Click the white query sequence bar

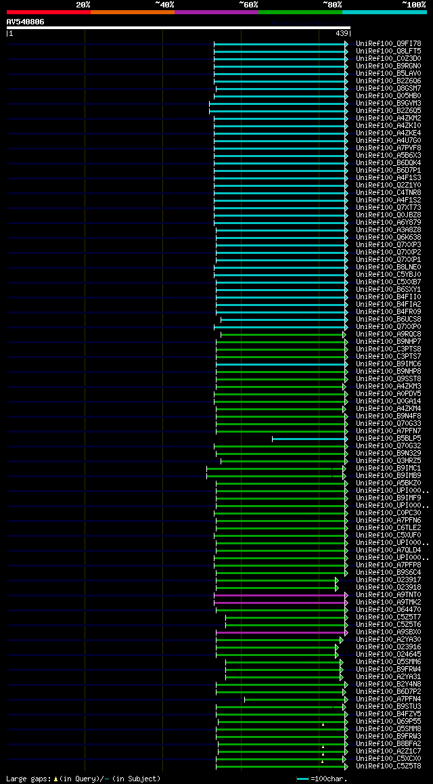tap(179, 28)
